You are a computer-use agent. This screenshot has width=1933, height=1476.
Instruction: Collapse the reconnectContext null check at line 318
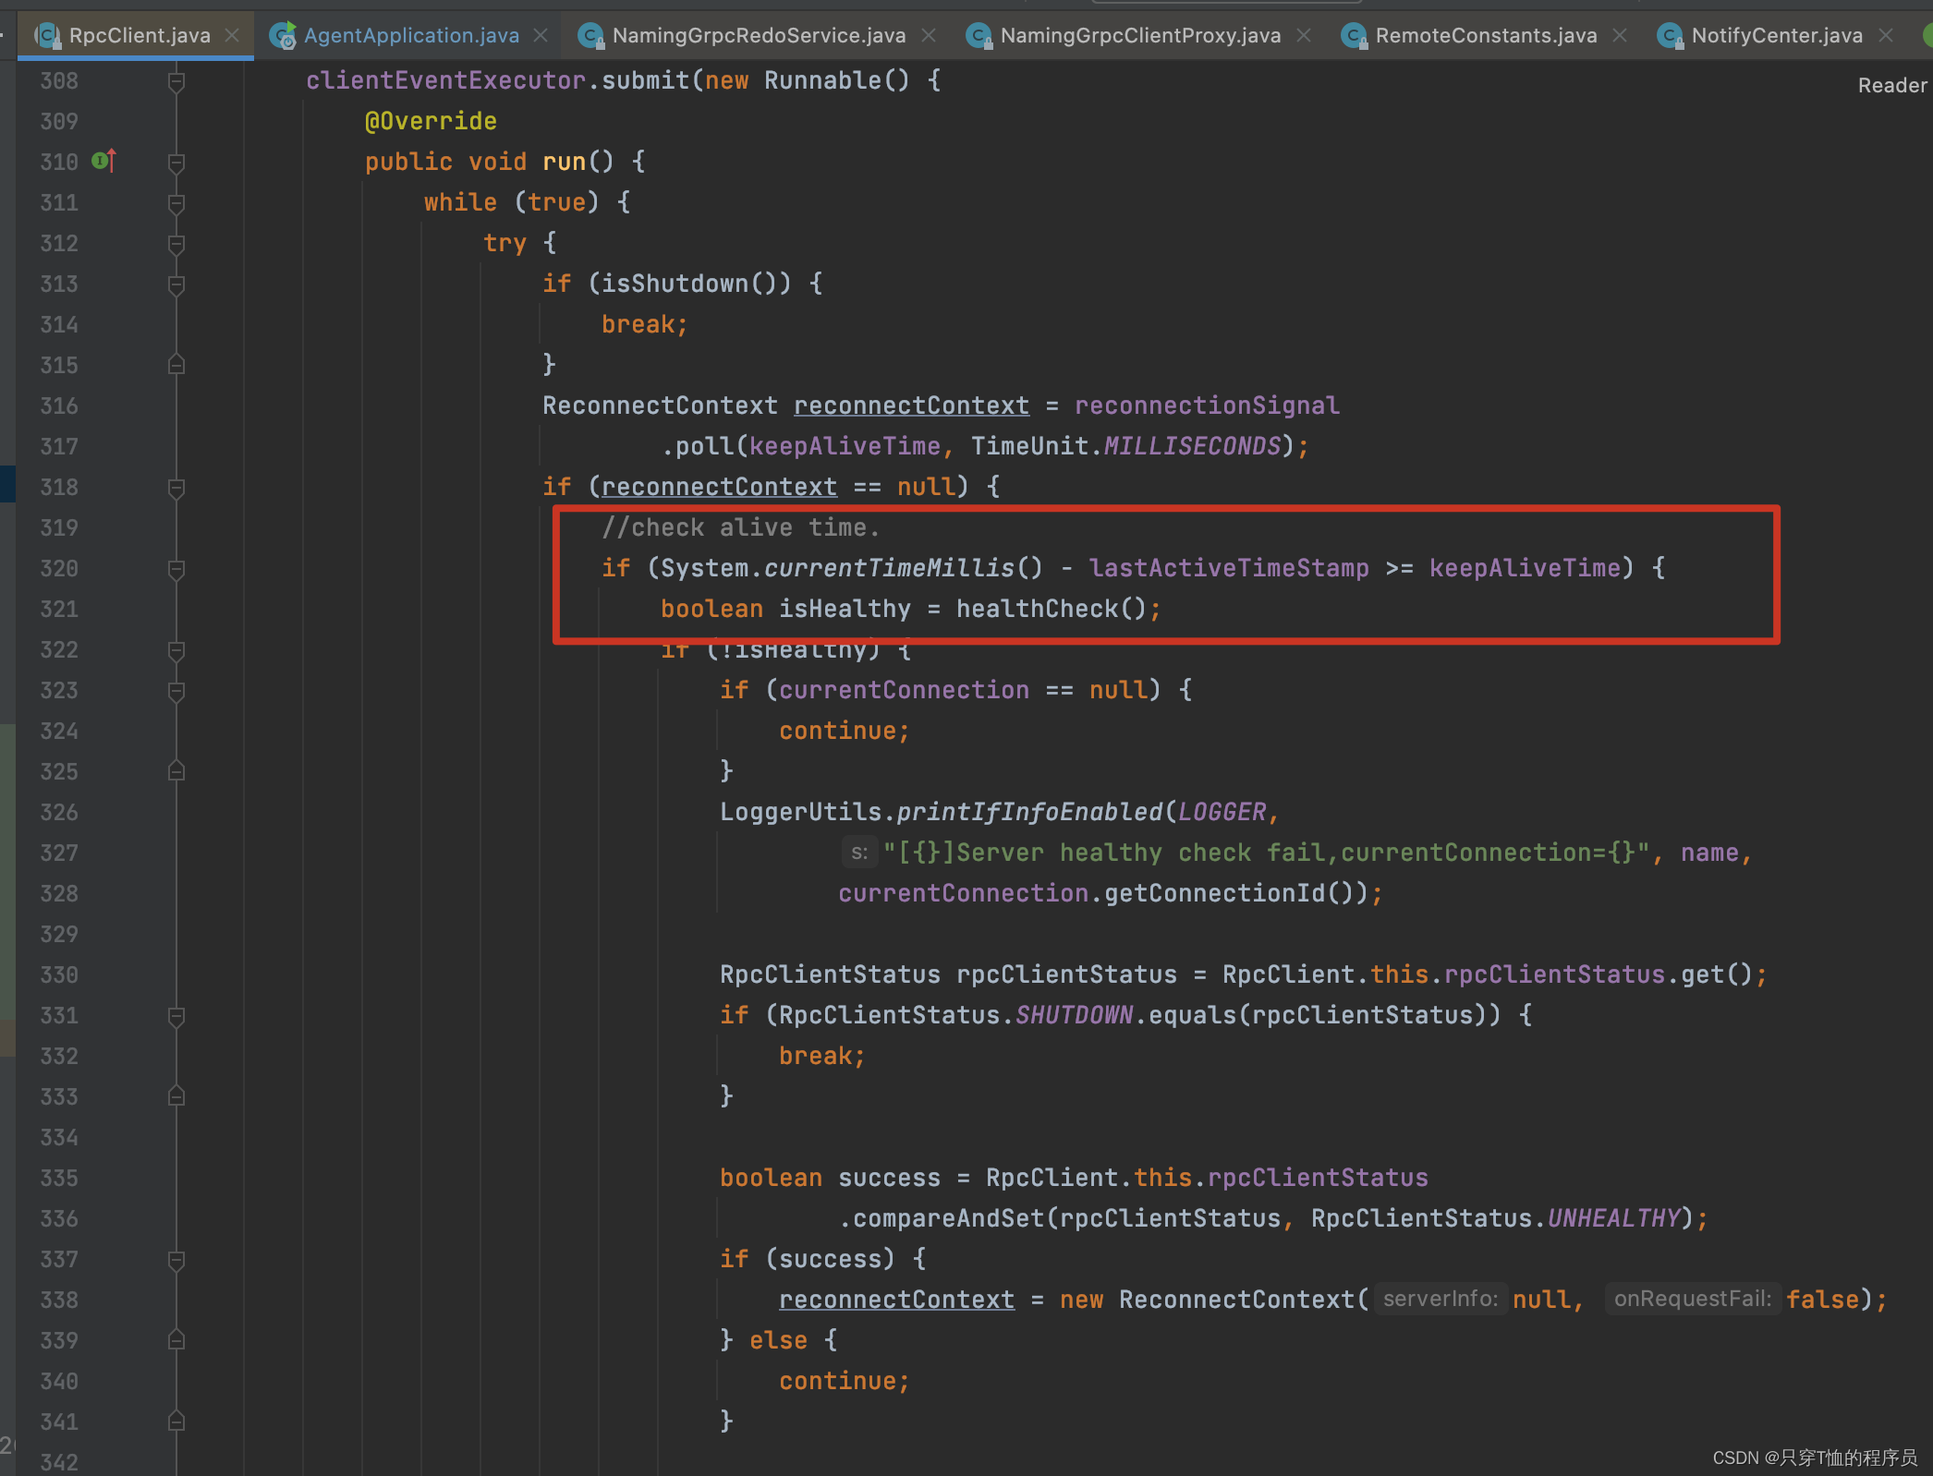click(176, 488)
